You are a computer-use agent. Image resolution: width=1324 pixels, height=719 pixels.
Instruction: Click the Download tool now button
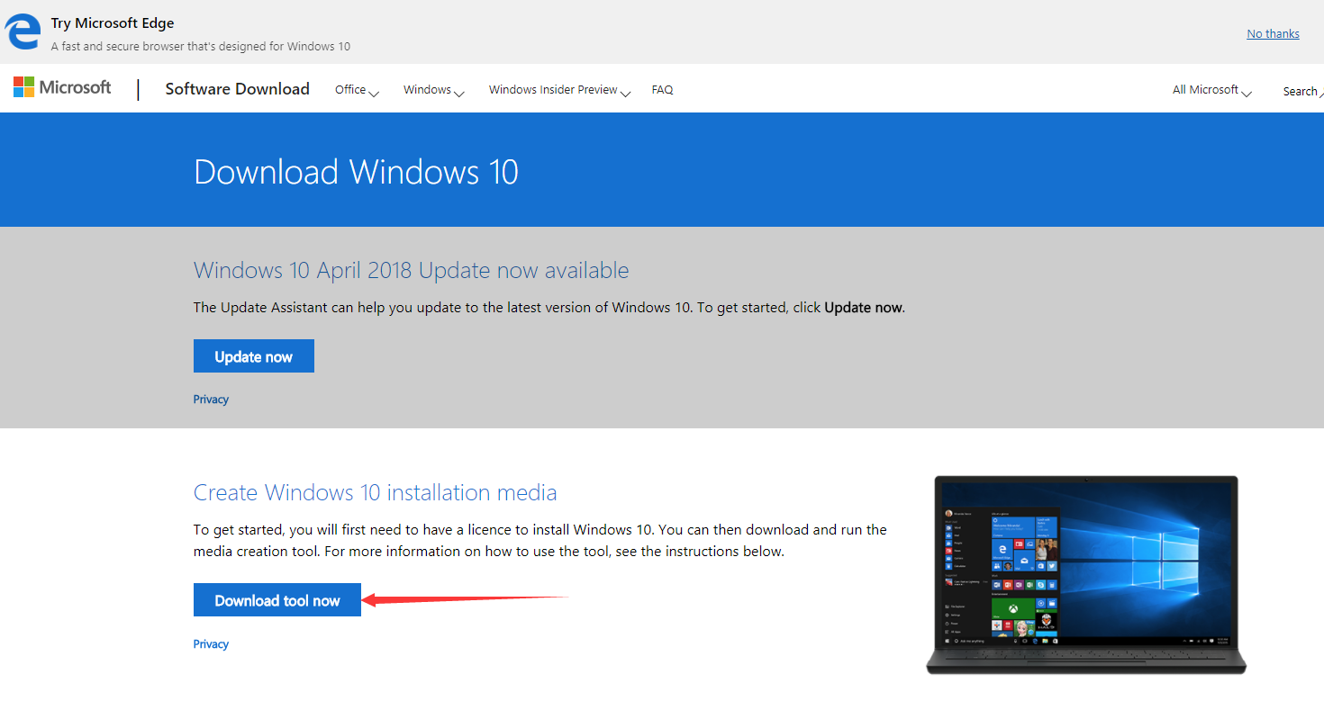(x=277, y=600)
